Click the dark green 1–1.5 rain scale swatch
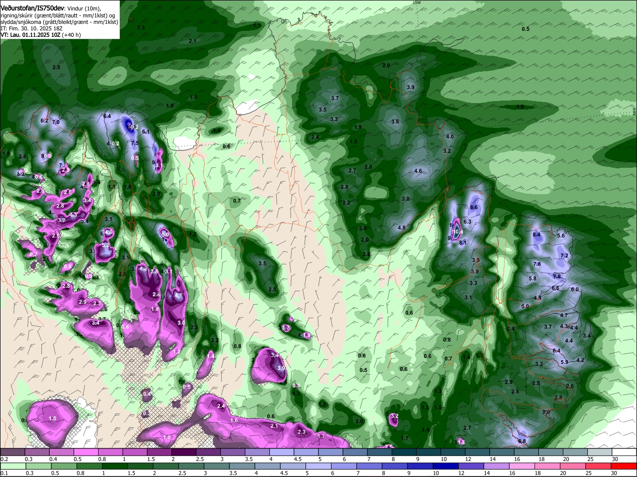 click(x=115, y=466)
